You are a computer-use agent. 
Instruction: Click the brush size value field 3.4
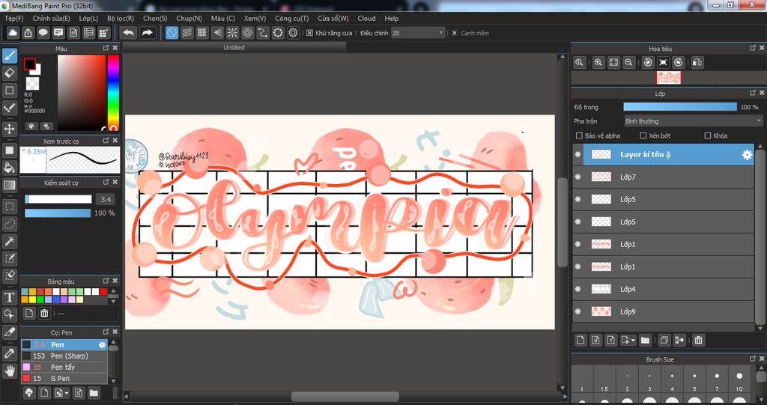[x=105, y=199]
